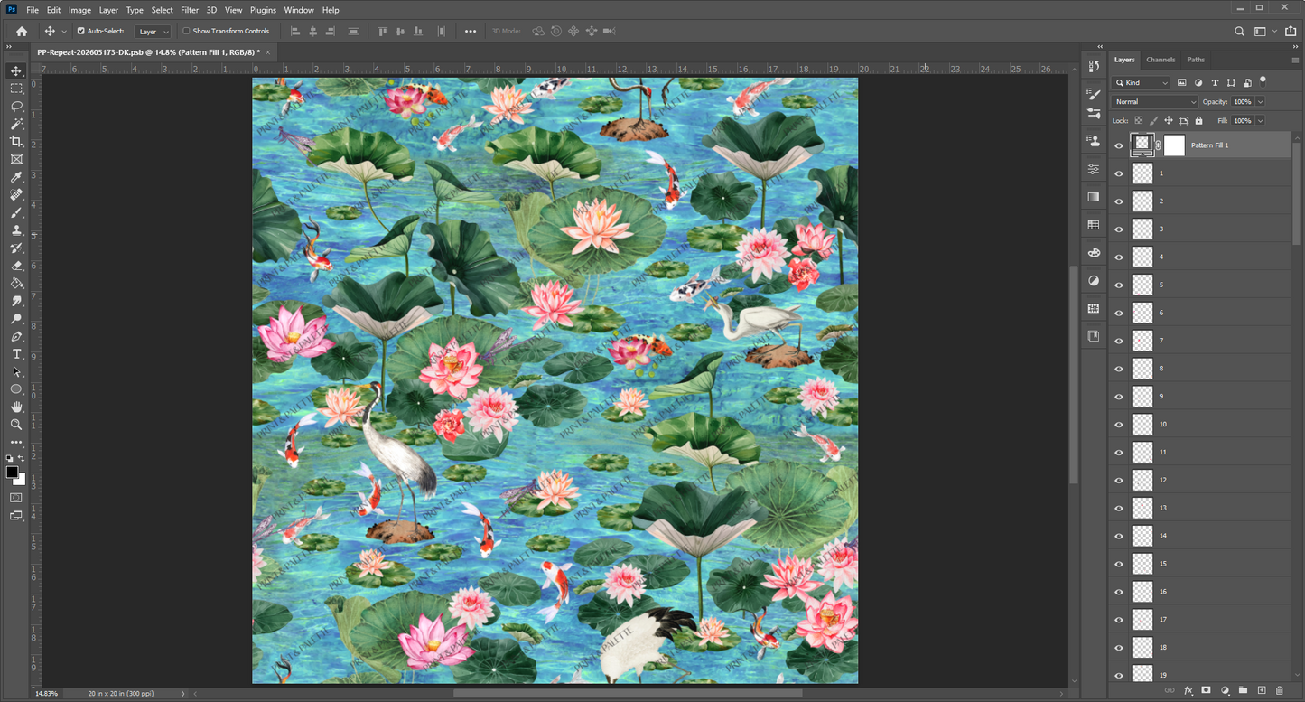Open the collapsed Swatches grid panel icon
The image size is (1305, 702).
[x=1094, y=225]
